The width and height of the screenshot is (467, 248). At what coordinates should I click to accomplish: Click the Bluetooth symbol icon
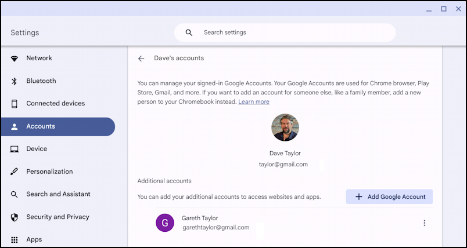14,81
